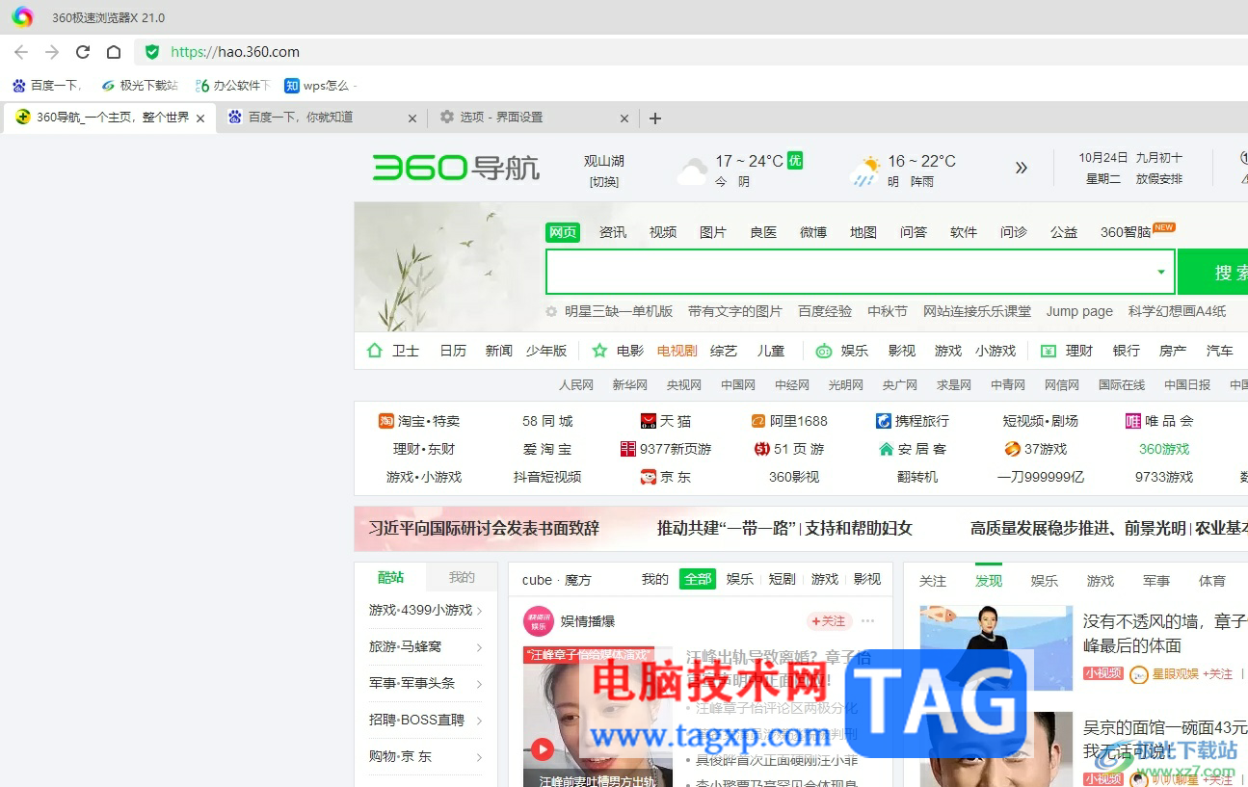This screenshot has width=1248, height=787.
Task: Click the 娱乐 gamepad icon
Action: coord(824,351)
